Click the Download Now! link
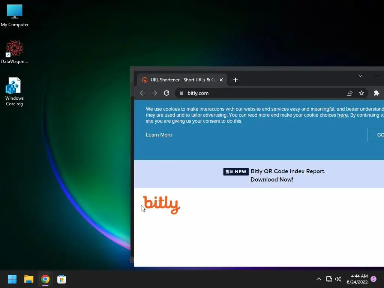Image resolution: width=384 pixels, height=288 pixels. (x=272, y=180)
